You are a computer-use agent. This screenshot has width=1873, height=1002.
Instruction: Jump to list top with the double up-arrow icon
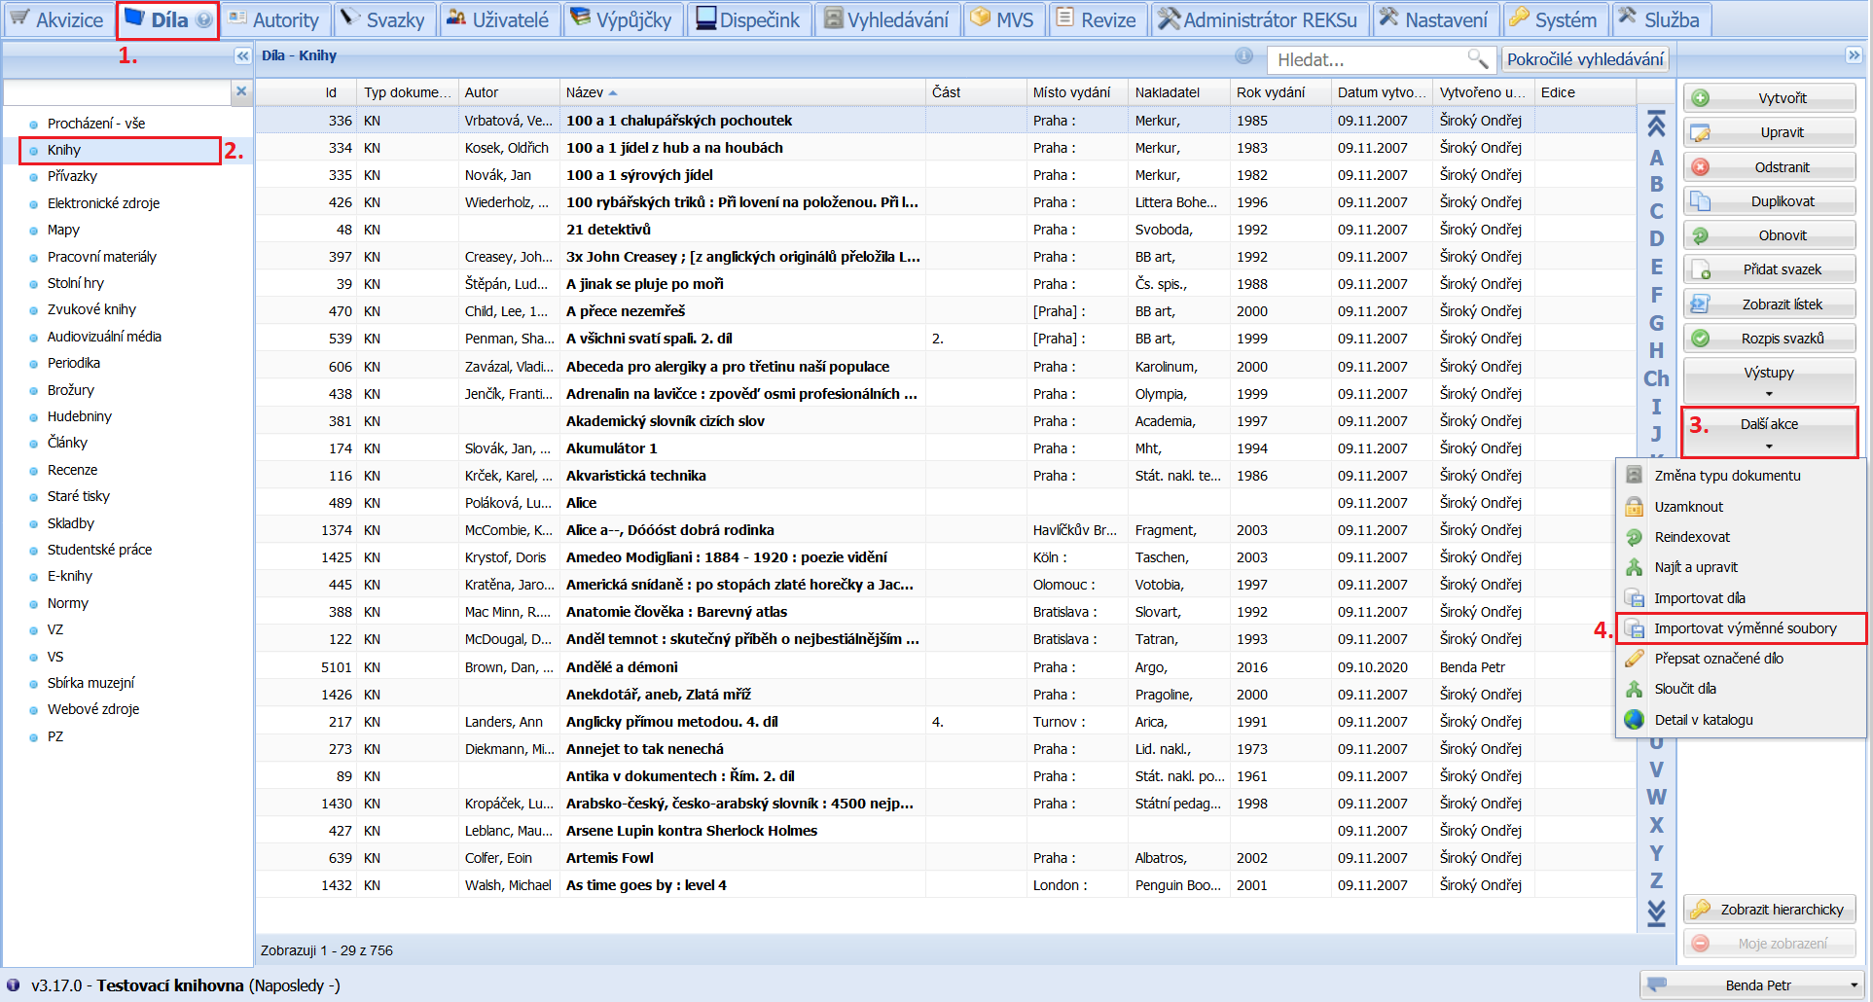tap(1656, 125)
